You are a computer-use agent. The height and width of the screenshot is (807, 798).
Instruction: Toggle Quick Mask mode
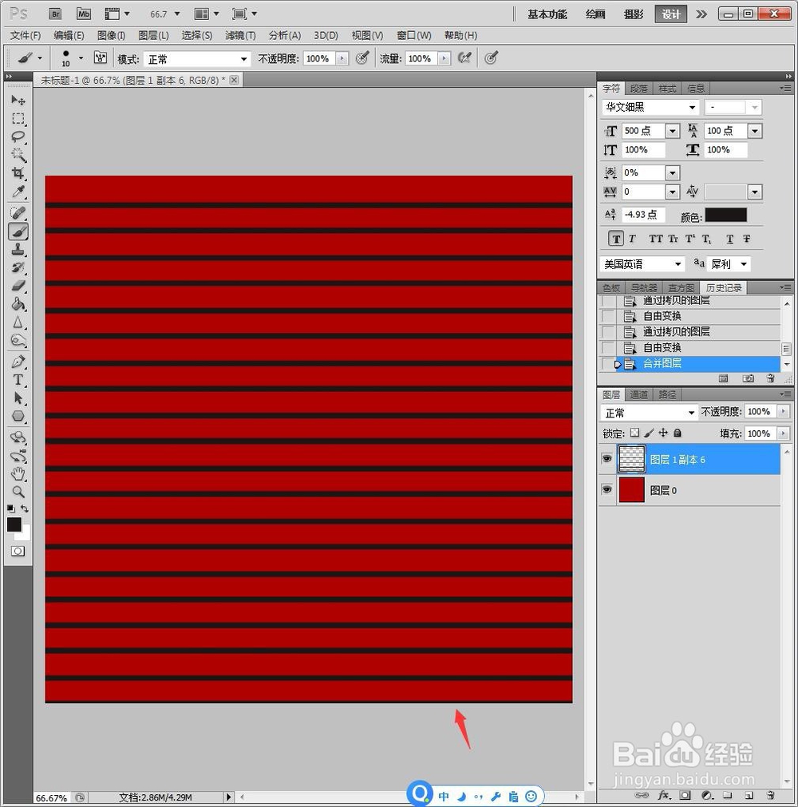coord(18,552)
